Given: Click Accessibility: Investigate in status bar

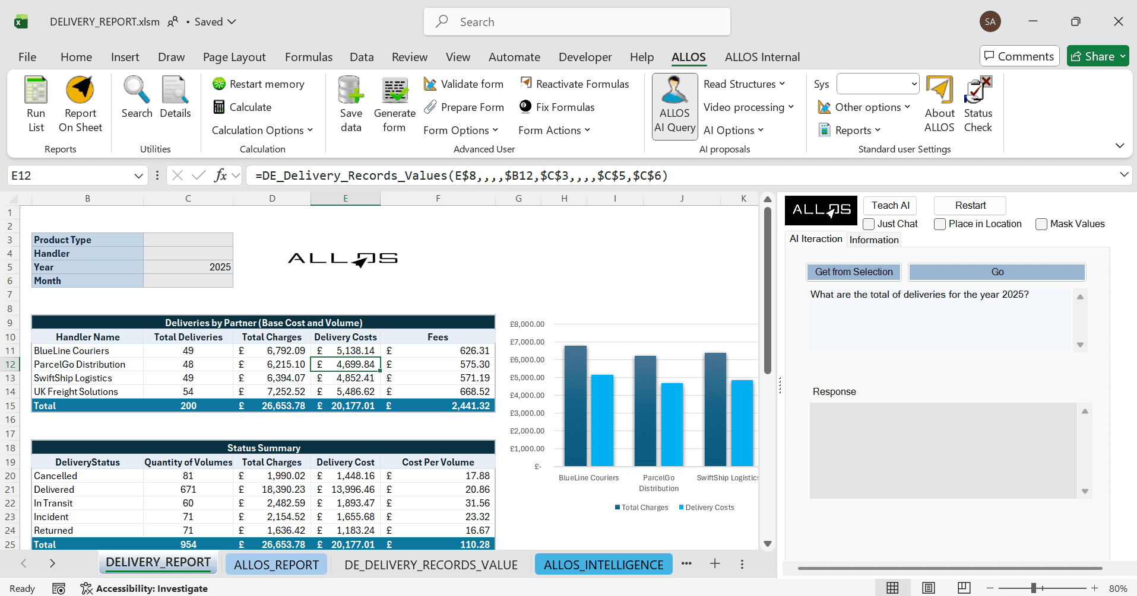Looking at the screenshot, I should [x=144, y=588].
